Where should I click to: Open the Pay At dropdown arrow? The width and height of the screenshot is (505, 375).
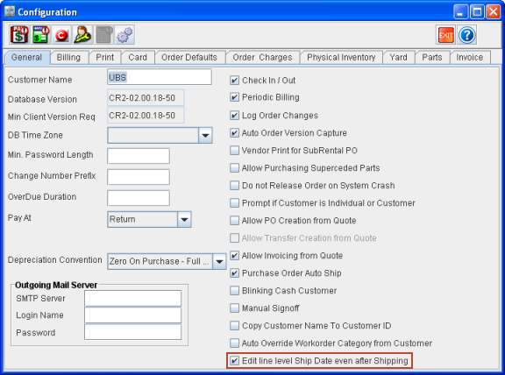point(184,220)
